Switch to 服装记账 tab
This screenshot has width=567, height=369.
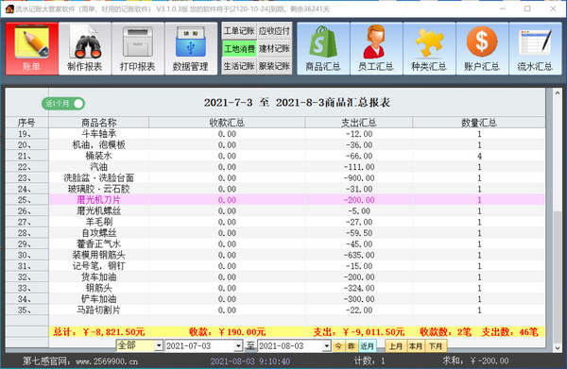(274, 66)
